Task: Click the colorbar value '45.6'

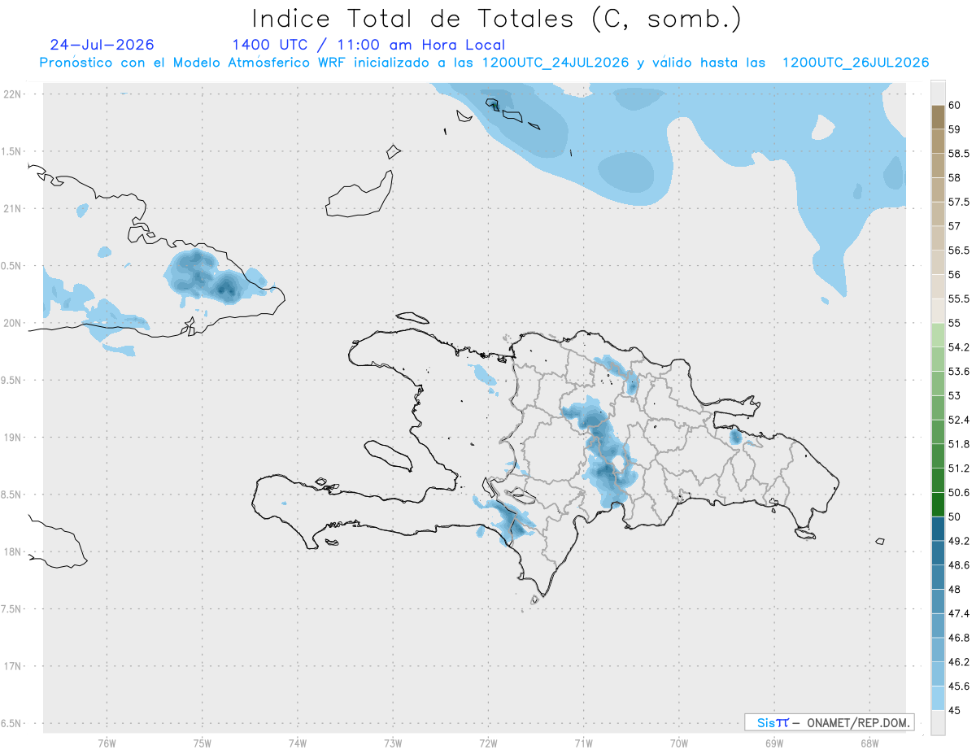Action: (x=959, y=686)
